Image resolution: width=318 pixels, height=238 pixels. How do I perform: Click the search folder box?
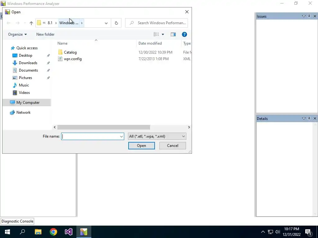157,23
